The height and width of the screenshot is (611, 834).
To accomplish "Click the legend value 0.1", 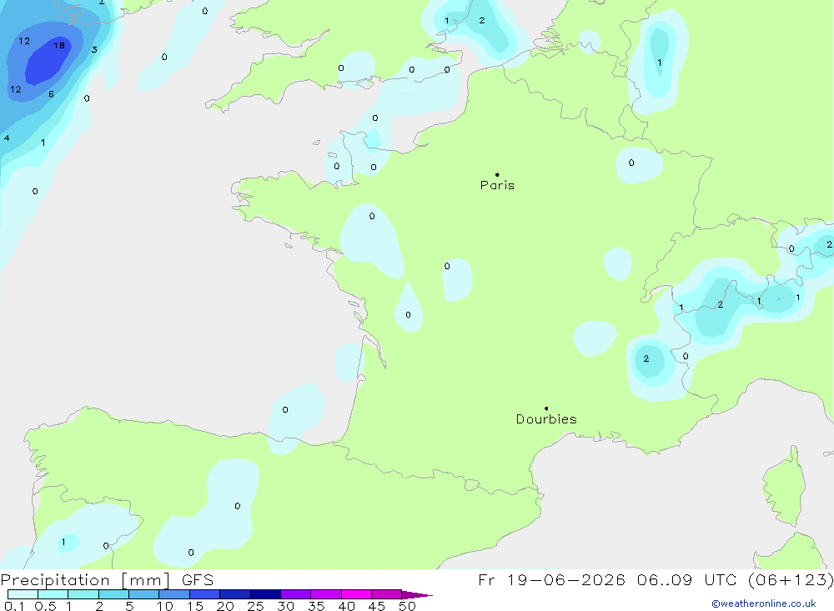I will (x=14, y=606).
